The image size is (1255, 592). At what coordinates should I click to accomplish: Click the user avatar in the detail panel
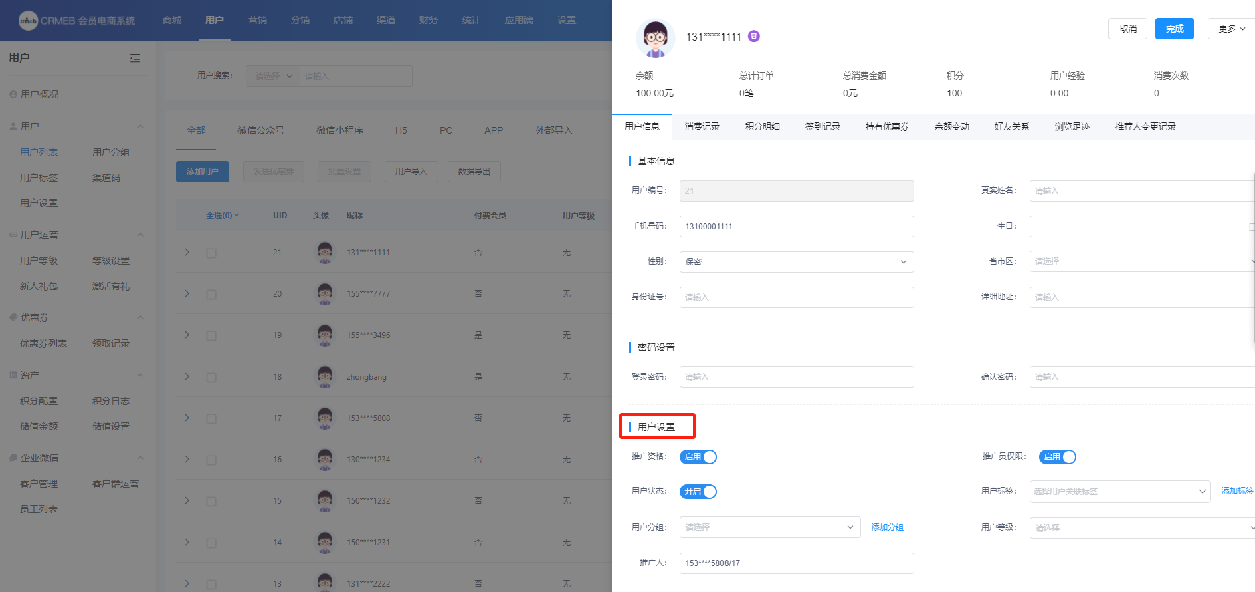655,38
